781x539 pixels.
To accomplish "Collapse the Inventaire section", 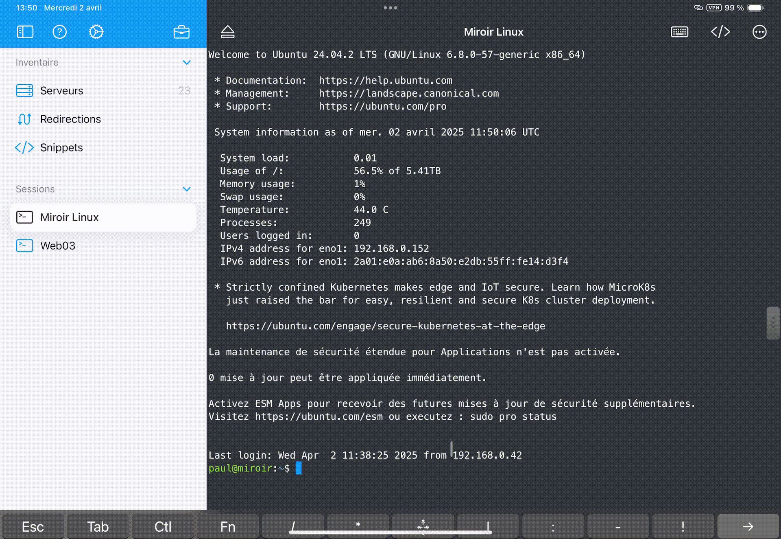I will coord(187,62).
